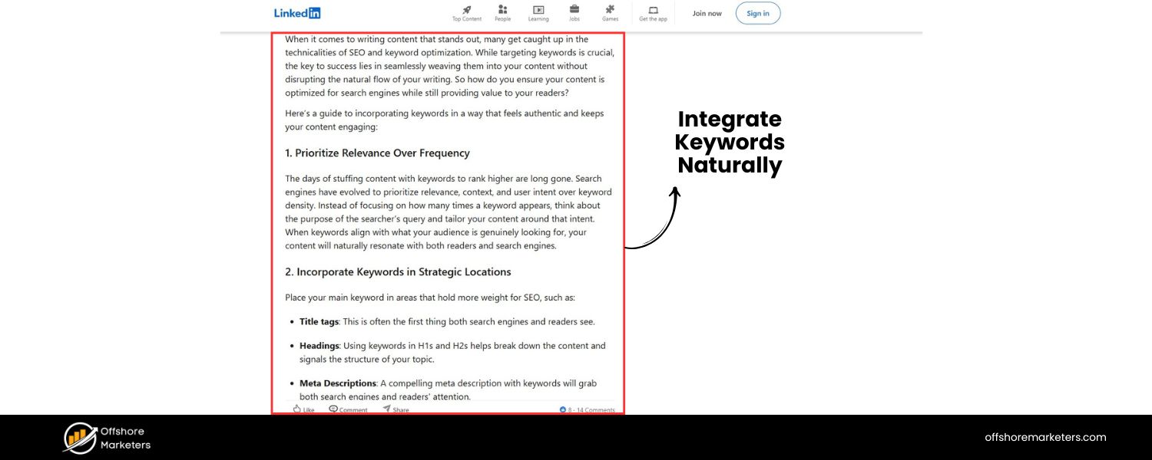Click the Join now button
The width and height of the screenshot is (1152, 460).
707,13
